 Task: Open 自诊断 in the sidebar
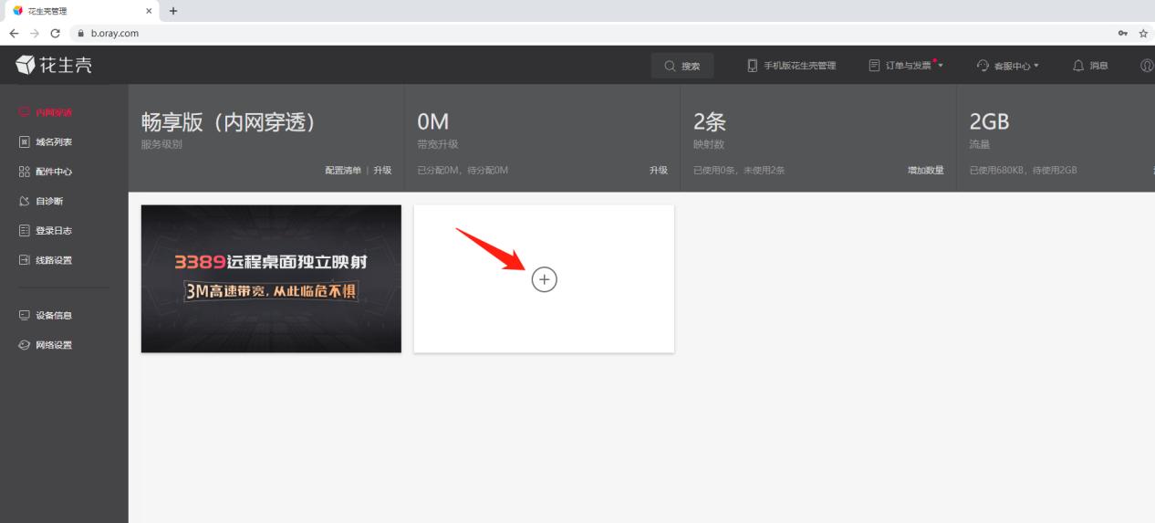(x=41, y=201)
